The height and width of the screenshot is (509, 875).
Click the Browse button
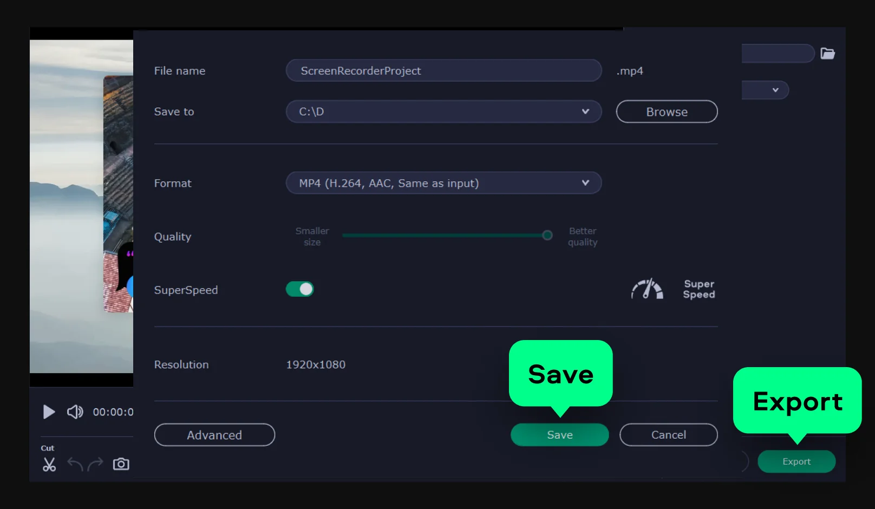click(x=667, y=112)
